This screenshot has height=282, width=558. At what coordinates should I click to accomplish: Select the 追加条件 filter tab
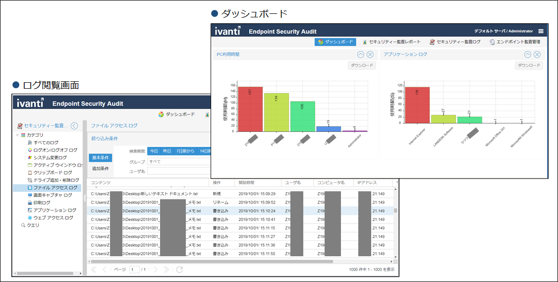coord(101,169)
